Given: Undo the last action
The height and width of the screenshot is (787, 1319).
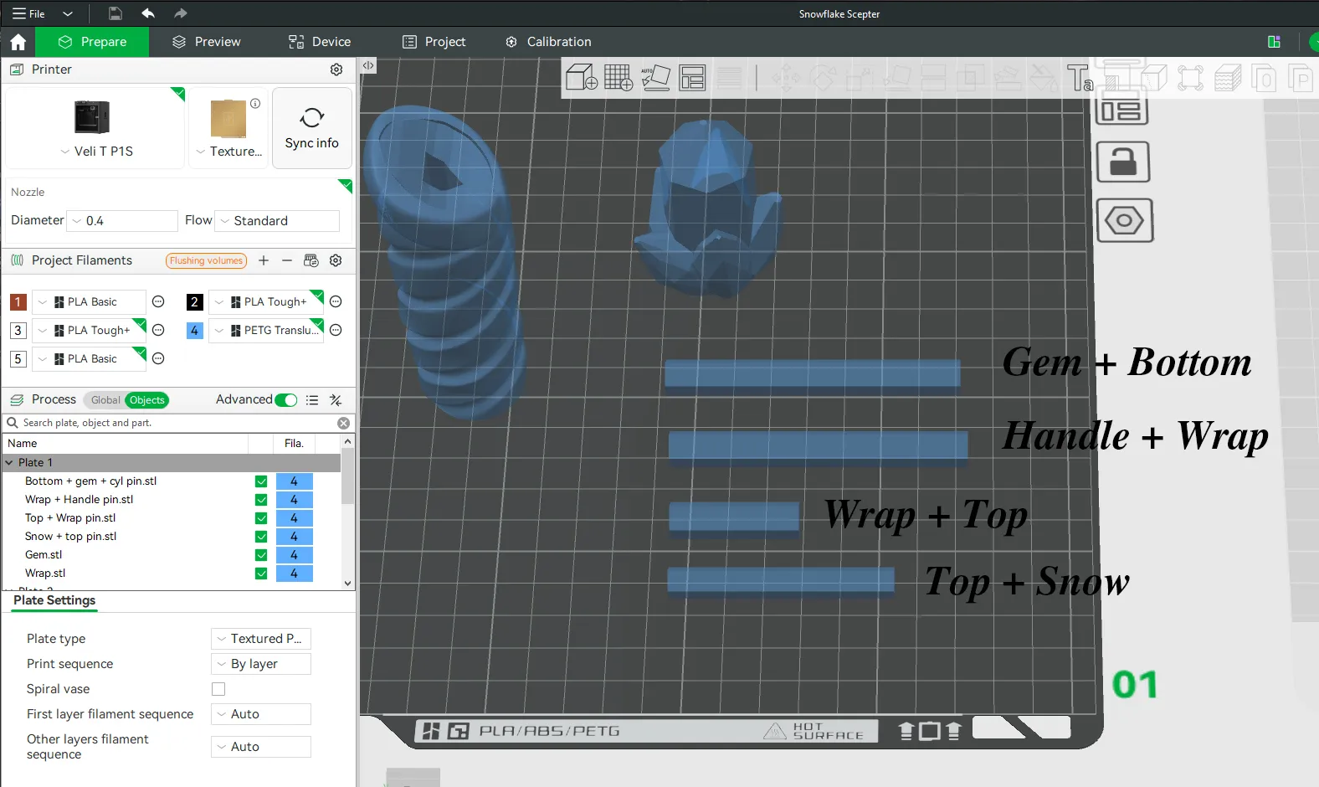Looking at the screenshot, I should pos(148,13).
